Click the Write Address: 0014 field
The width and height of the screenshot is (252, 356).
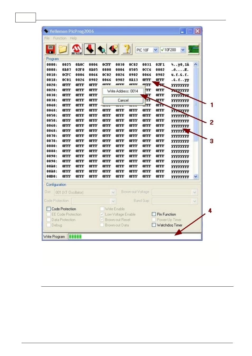click(123, 91)
